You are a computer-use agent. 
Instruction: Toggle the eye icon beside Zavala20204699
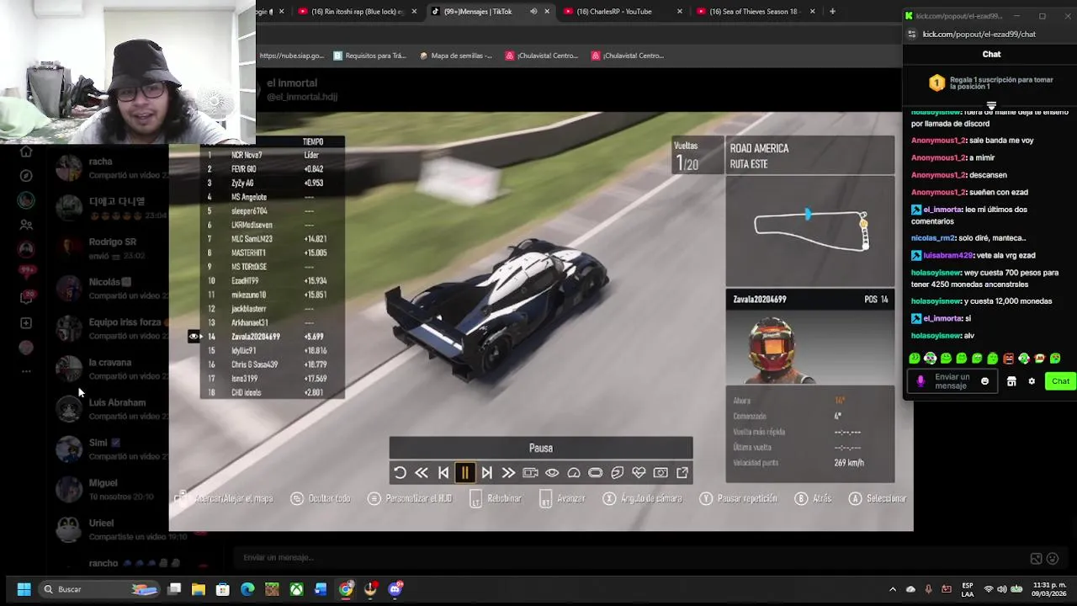(x=194, y=337)
